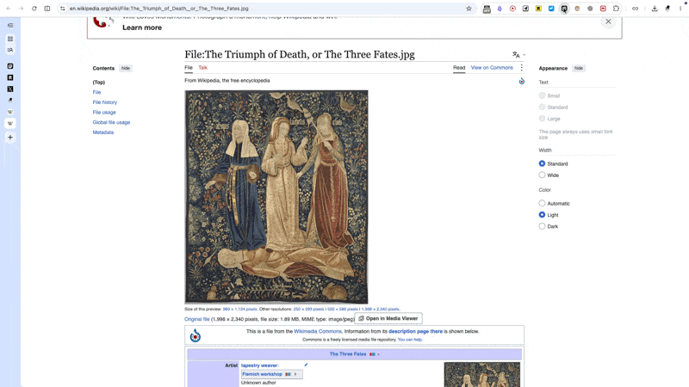
Task: Click The Three Fates header link
Action: click(x=348, y=354)
